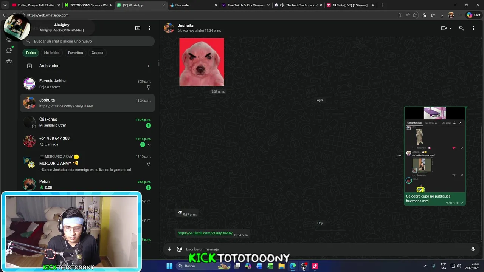Open Joshuita's contact info header
This screenshot has height=272, width=484.
pyautogui.click(x=199, y=28)
